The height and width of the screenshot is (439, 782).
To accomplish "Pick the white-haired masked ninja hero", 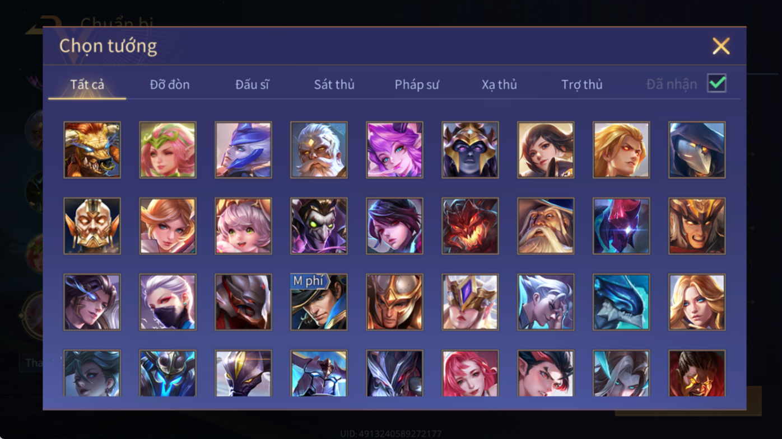I will click(x=167, y=302).
